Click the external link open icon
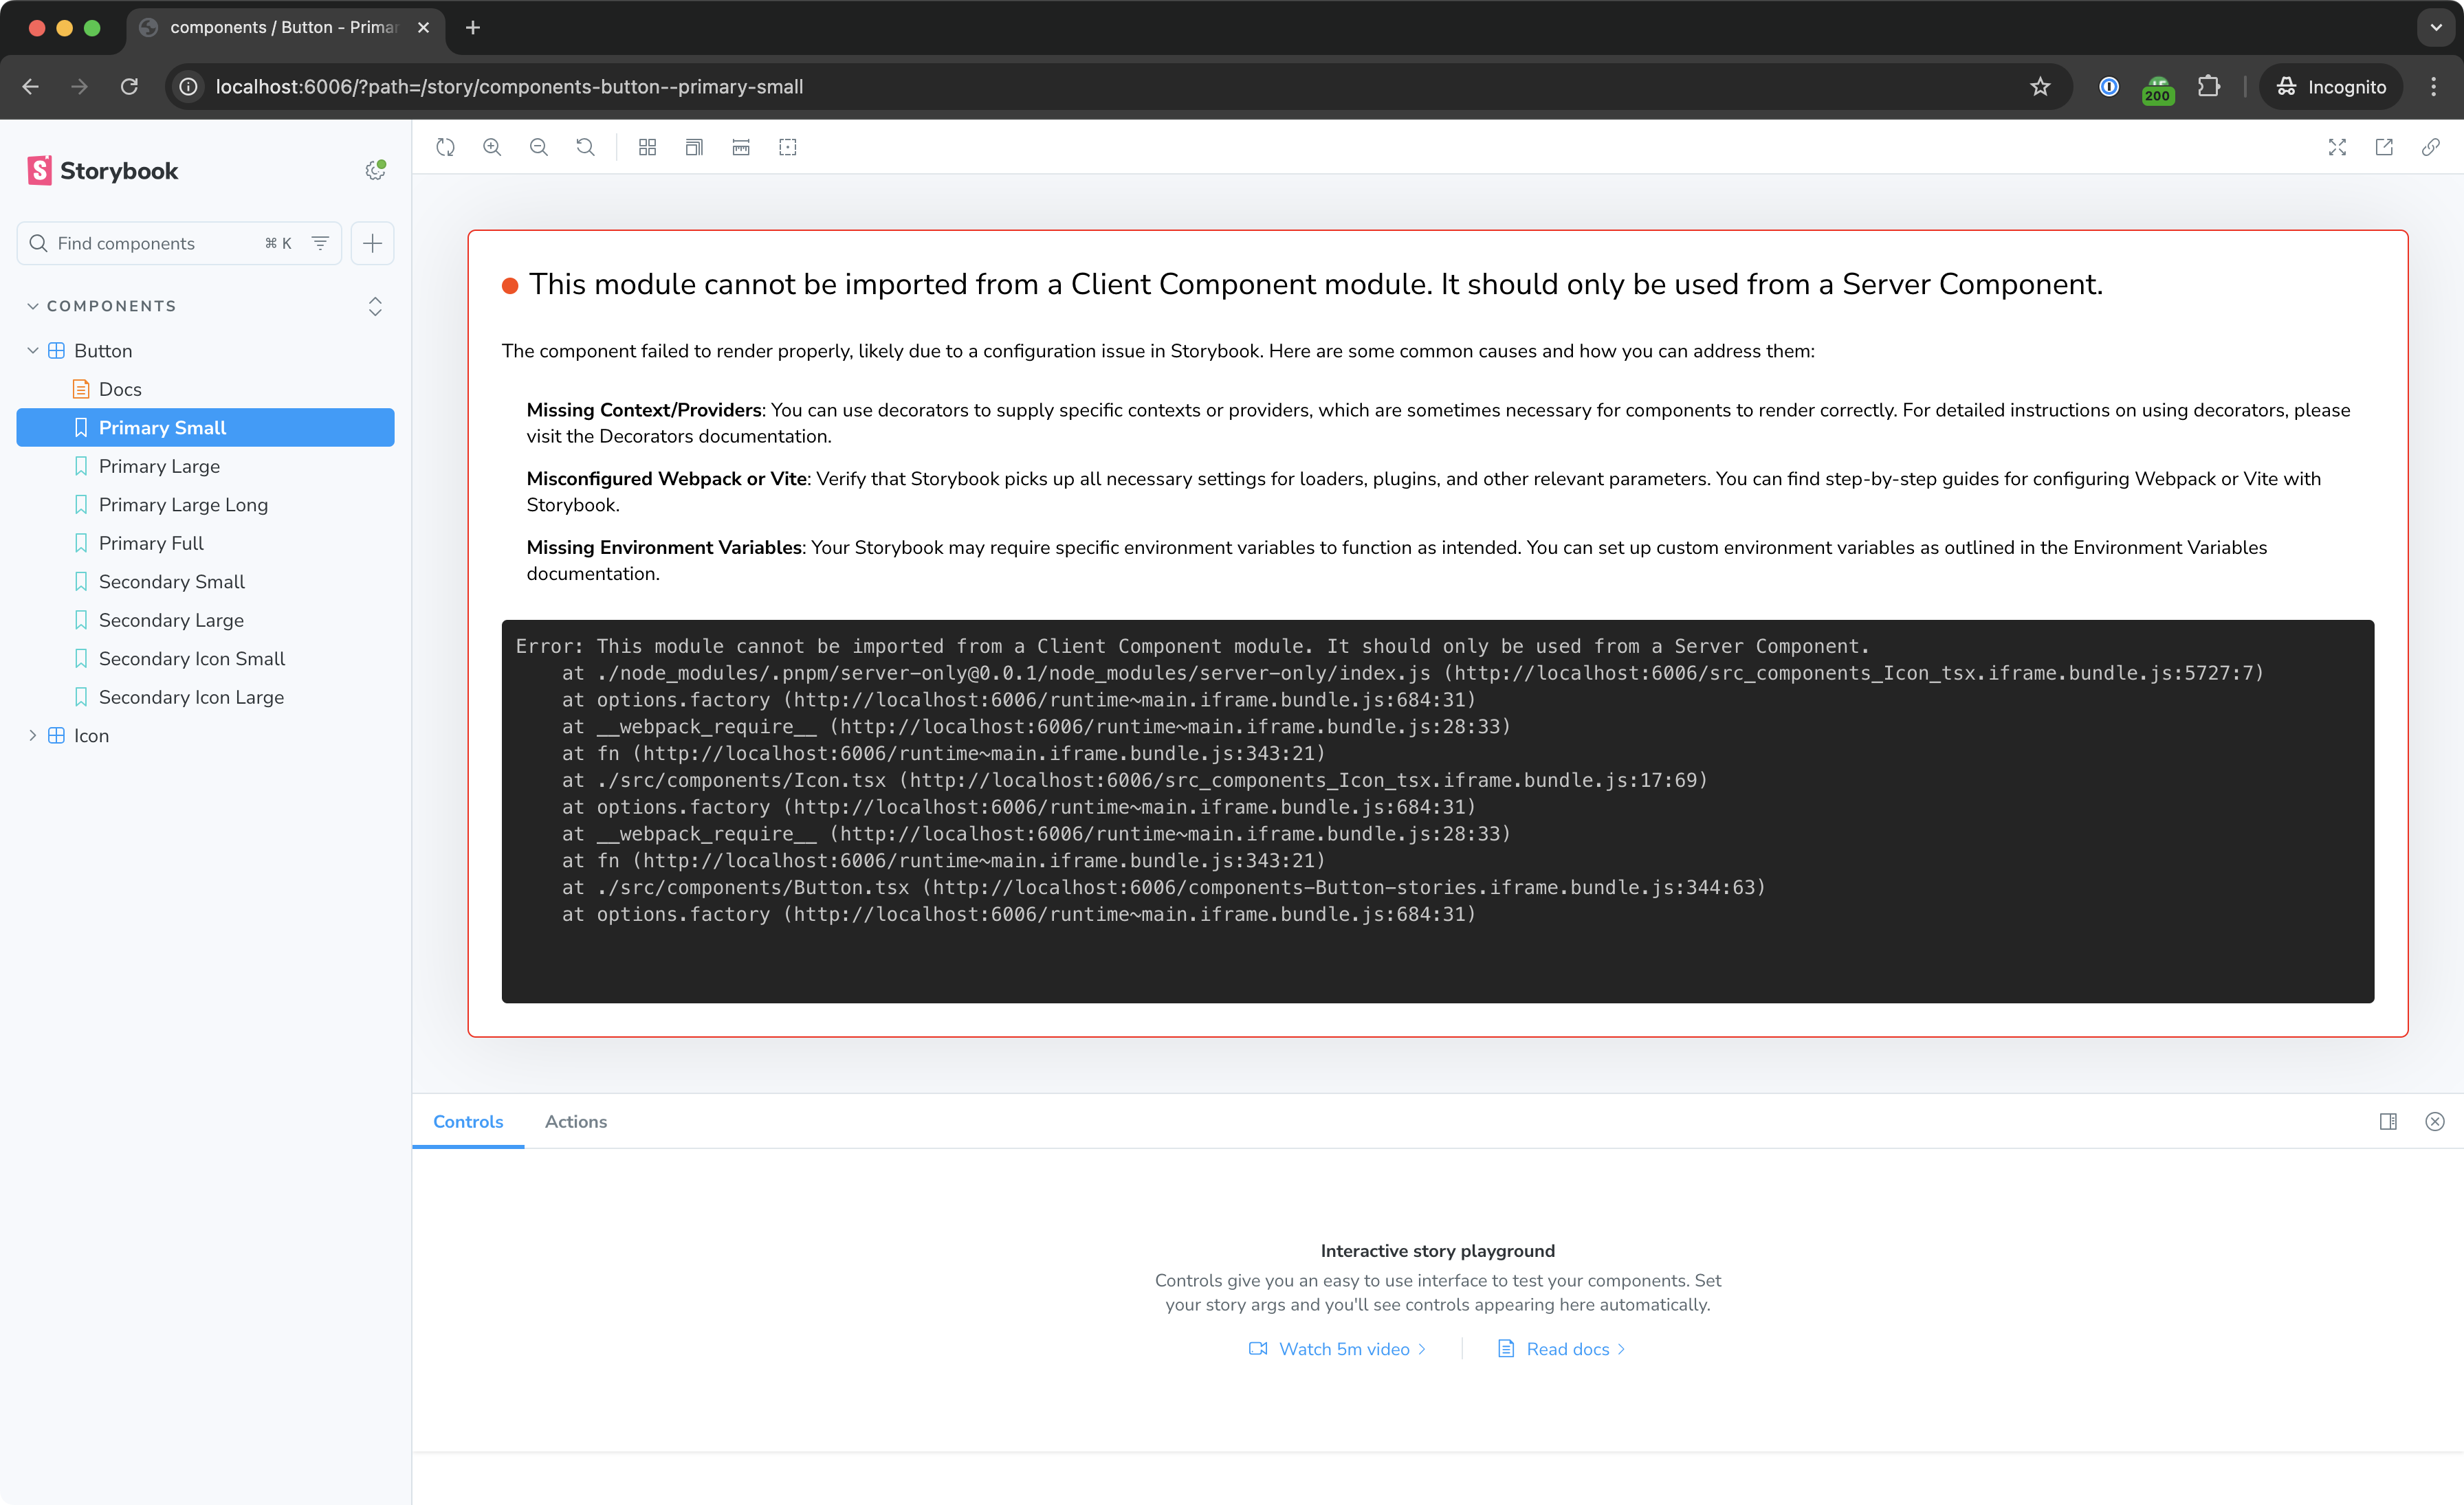 click(x=2385, y=146)
